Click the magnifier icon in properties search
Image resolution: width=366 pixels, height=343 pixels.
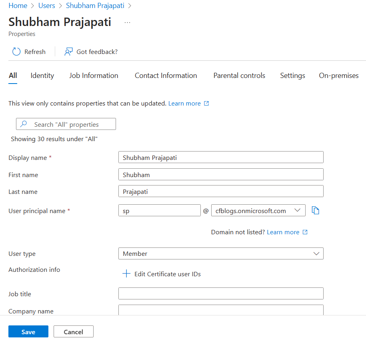pos(24,124)
